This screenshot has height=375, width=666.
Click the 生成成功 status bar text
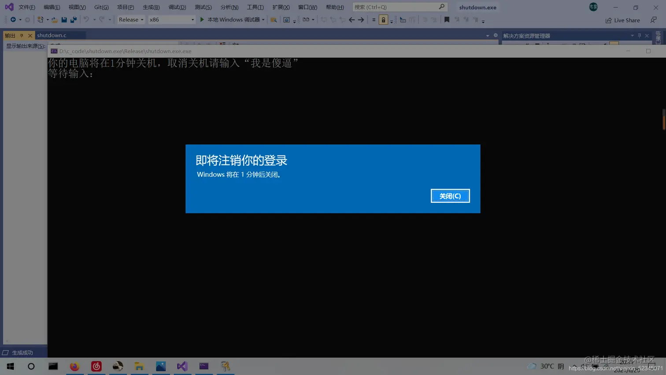22,353
